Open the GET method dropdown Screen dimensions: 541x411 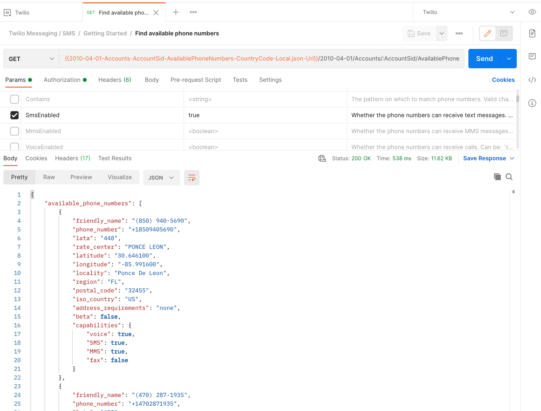pyautogui.click(x=31, y=58)
